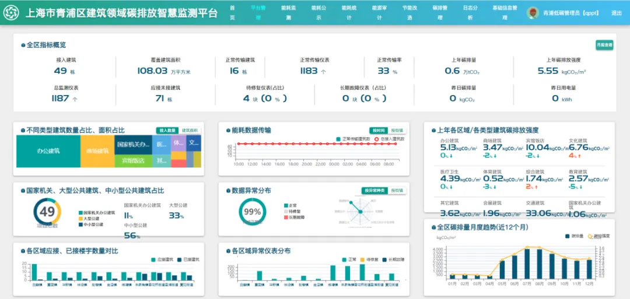Click the info icon beside 能耗数据传输
The image size is (630, 299).
228,131
